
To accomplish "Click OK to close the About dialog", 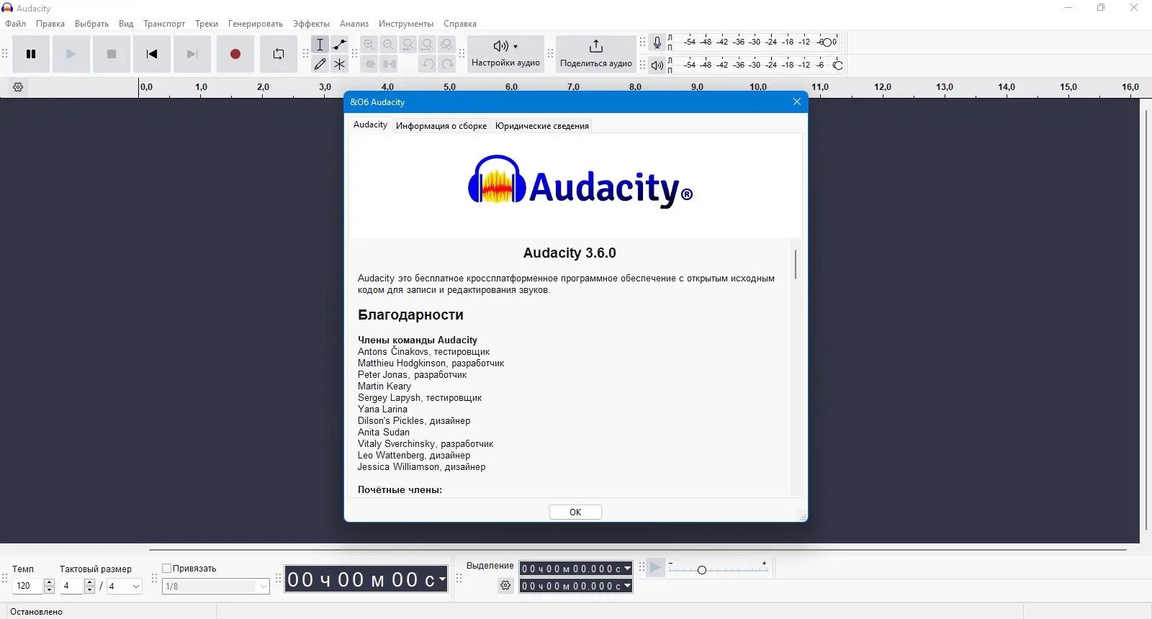I will [x=575, y=512].
